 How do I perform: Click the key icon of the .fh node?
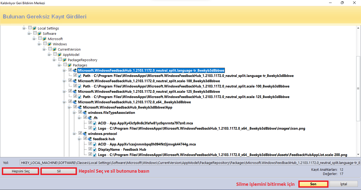tap(90, 118)
